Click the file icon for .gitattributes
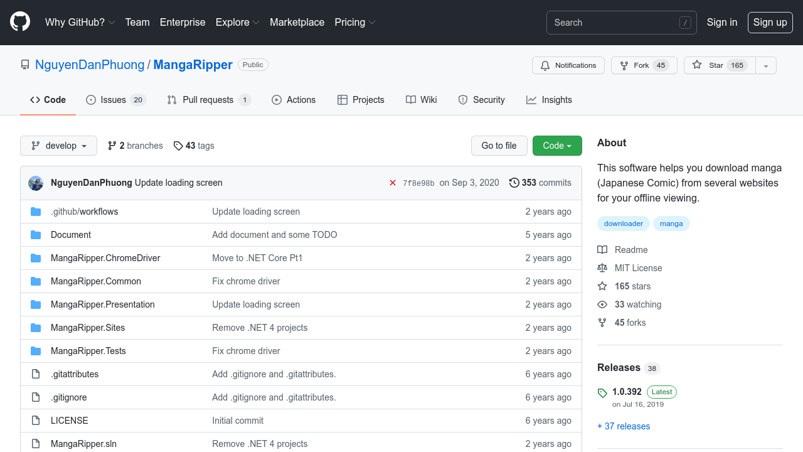This screenshot has width=803, height=452. pyautogui.click(x=36, y=374)
